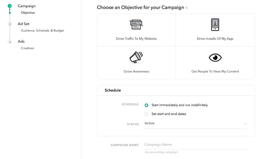
Task: Focus the Campaign Name input field
Action: pos(196,145)
